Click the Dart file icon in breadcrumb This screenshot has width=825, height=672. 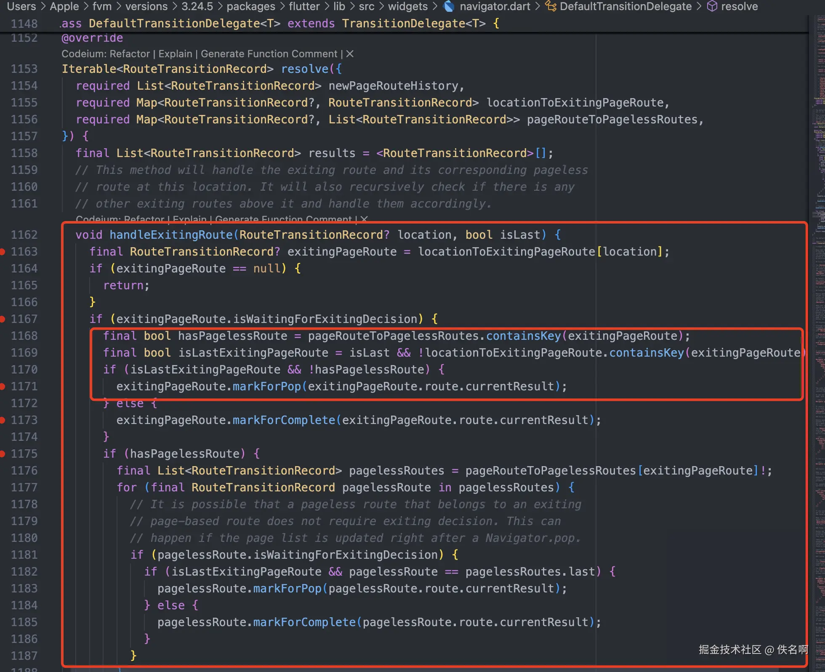[x=449, y=6]
